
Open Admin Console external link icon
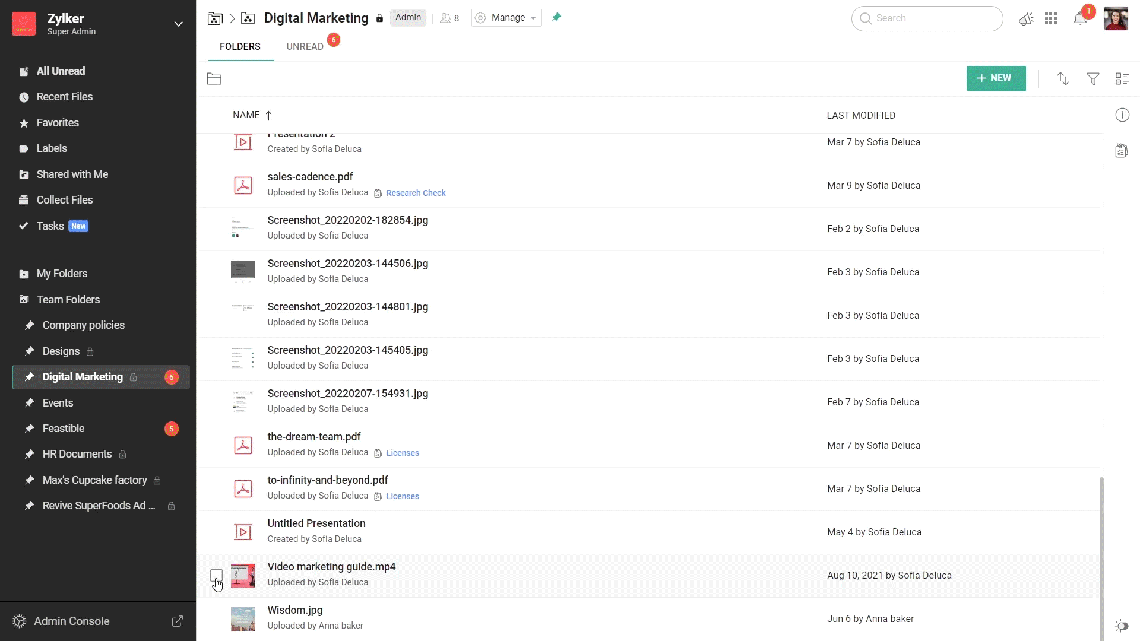click(x=177, y=621)
